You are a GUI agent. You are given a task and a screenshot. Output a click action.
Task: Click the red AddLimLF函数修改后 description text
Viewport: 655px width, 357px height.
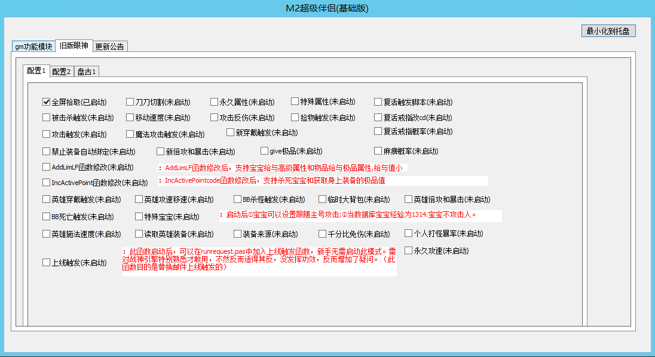283,168
